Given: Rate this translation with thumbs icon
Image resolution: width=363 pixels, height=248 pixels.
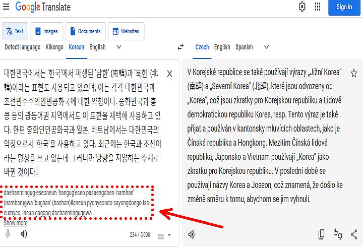Looking at the screenshot, I should coord(337,234).
